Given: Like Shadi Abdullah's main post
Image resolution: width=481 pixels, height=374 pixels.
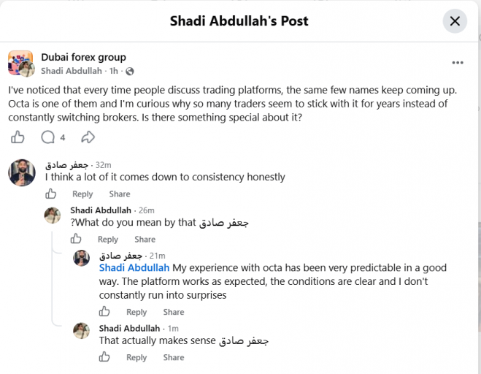Looking at the screenshot, I should click(x=18, y=137).
